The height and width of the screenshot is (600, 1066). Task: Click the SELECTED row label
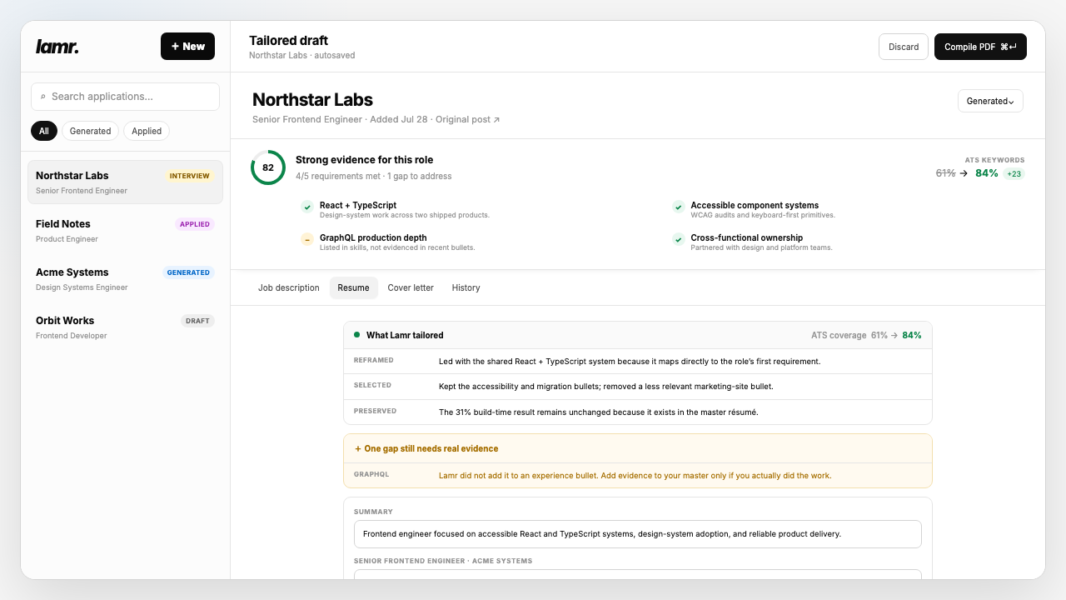click(372, 386)
